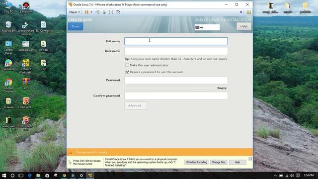Image resolution: width=318 pixels, height=179 pixels.
Task: Select wallet web desktop icon
Action: [8, 122]
